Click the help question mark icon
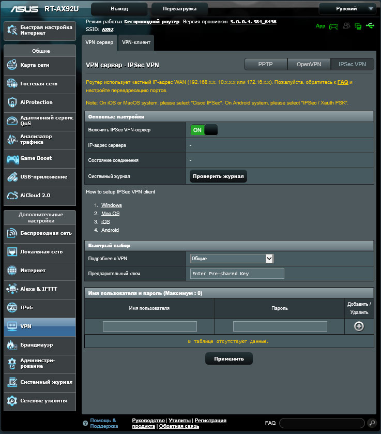 (85, 423)
